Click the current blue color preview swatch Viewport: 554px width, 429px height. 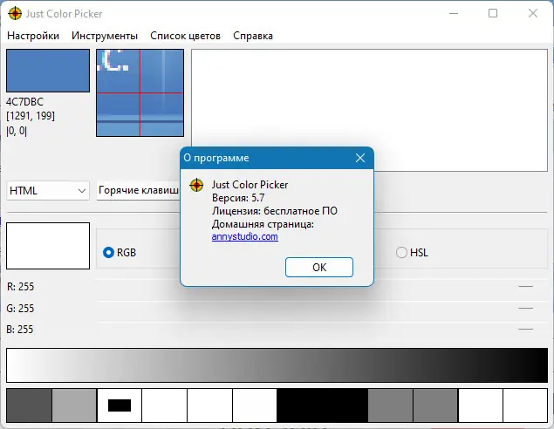click(x=48, y=71)
